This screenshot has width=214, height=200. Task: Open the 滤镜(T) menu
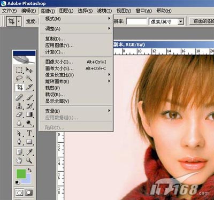coord(104,11)
